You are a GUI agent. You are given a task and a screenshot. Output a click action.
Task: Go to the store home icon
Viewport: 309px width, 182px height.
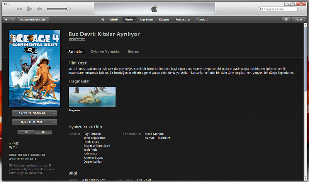102,20
